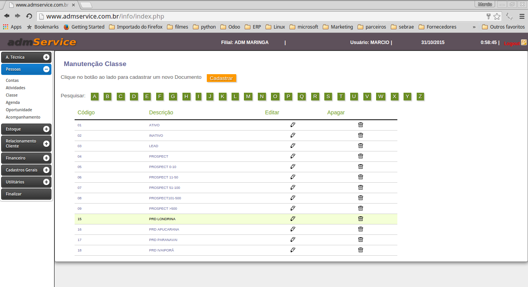
Task: Reload the page with the refresh icon
Action: click(29, 16)
